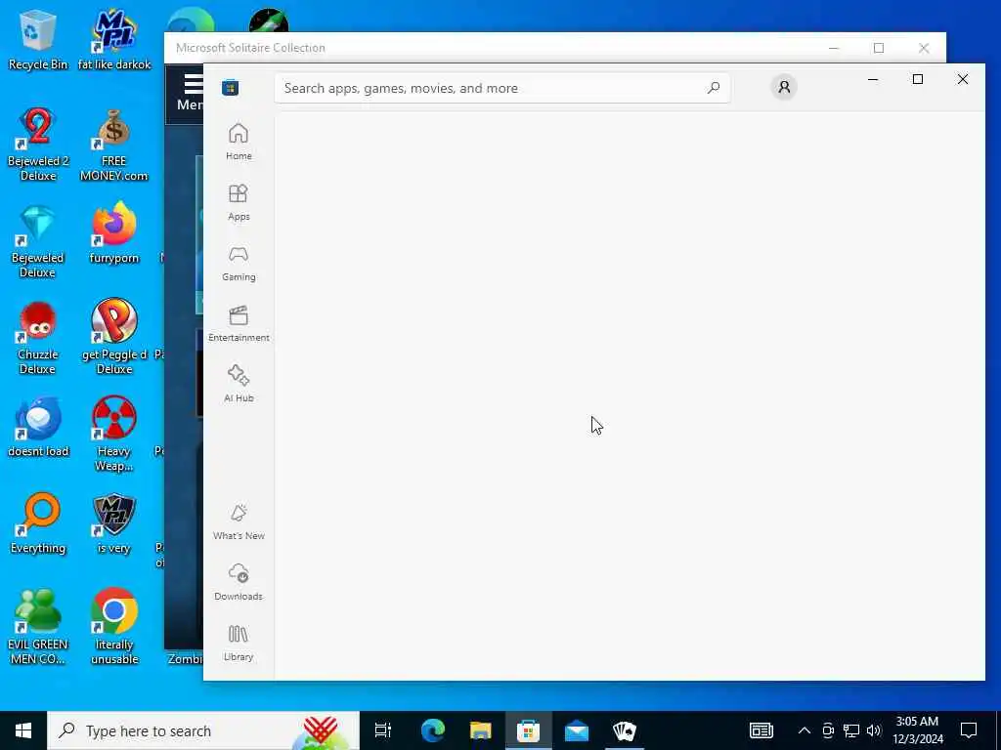Image resolution: width=1001 pixels, height=750 pixels.
Task: Select the Everything search desktop icon
Action: 38,523
